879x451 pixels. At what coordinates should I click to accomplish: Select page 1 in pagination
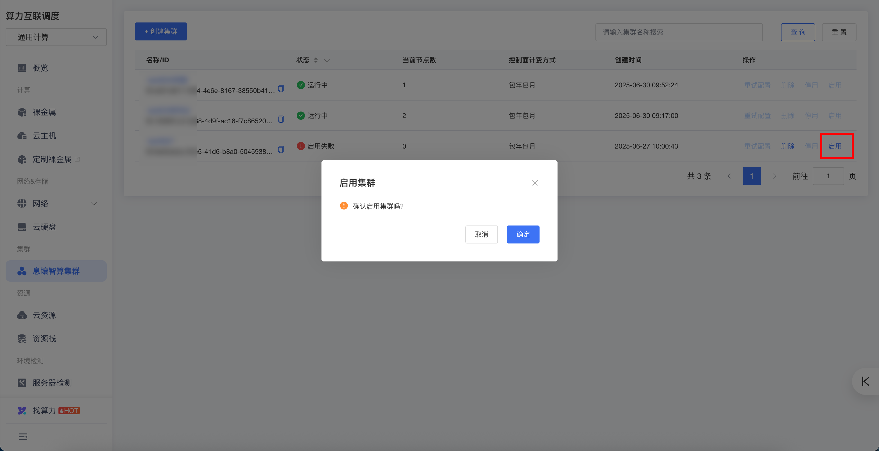[x=752, y=176]
